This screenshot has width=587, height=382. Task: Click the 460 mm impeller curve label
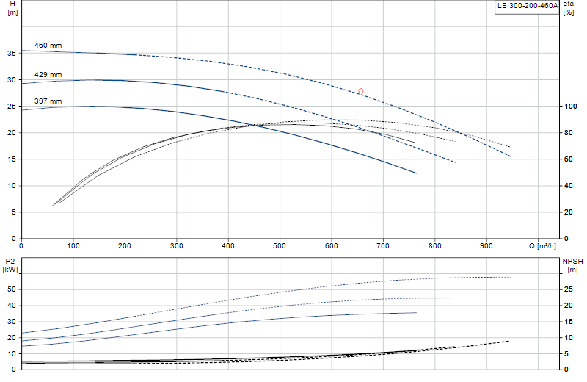coord(48,46)
